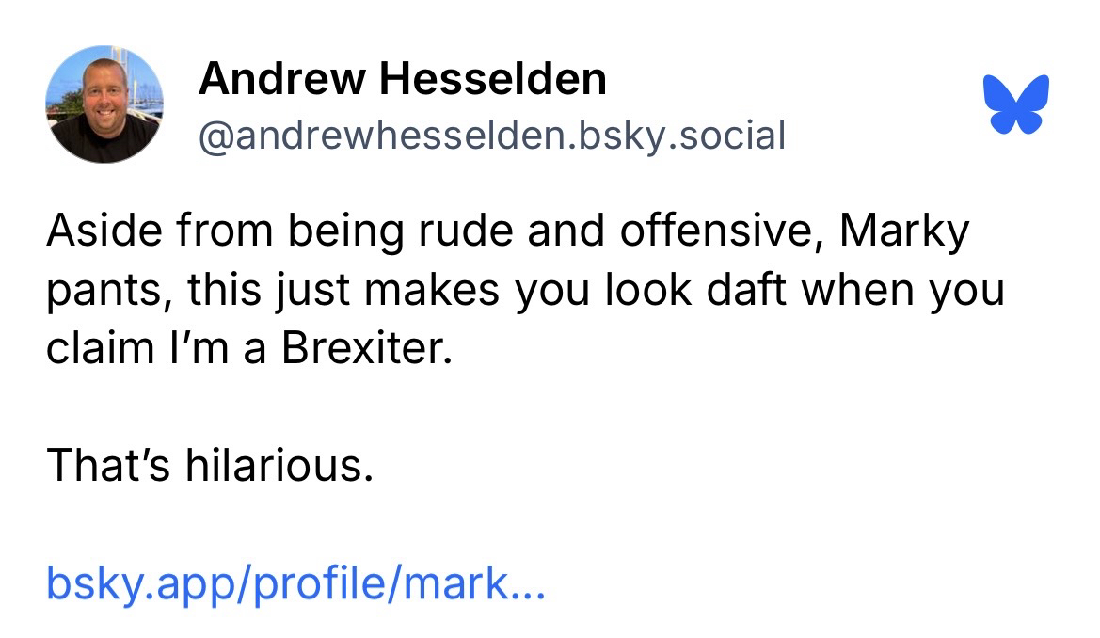The height and width of the screenshot is (638, 1100).
Task: Click the Andrew Hesselden display name
Action: pos(403,79)
